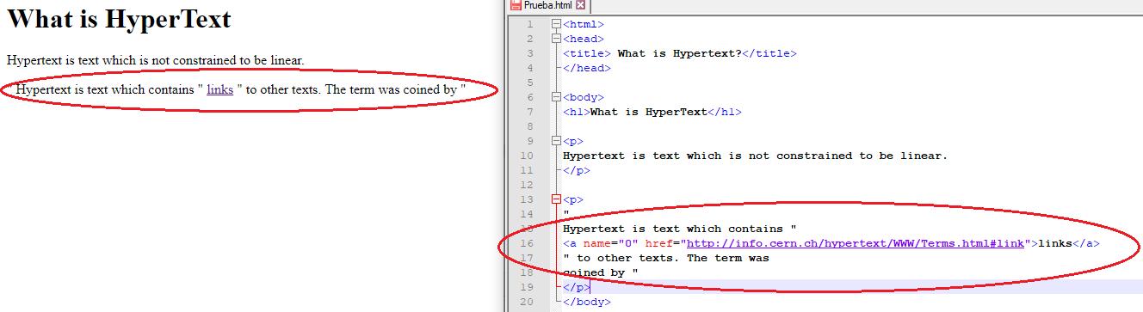Click "to other texts. The term was coined by" in the browser
The image size is (1143, 312).
351,89
